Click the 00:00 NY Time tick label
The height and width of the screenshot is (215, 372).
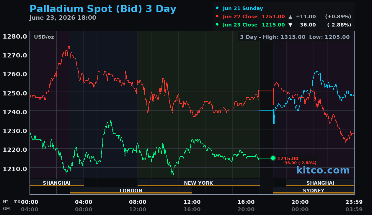tap(30, 202)
